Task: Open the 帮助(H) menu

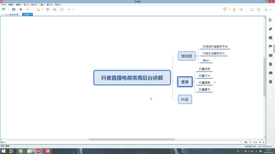Action: coord(58,5)
